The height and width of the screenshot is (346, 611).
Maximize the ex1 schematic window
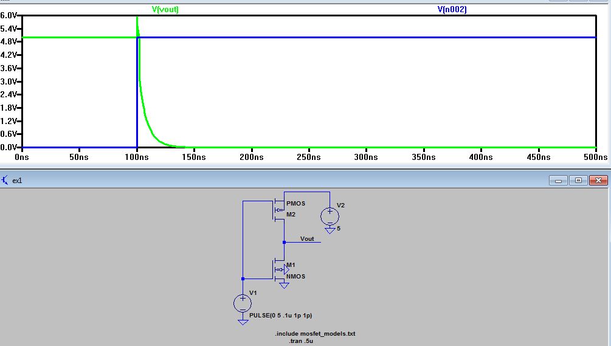(578, 181)
